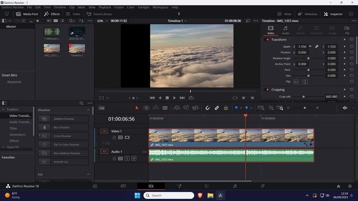Open the Edit page icon at bottom

click(151, 186)
